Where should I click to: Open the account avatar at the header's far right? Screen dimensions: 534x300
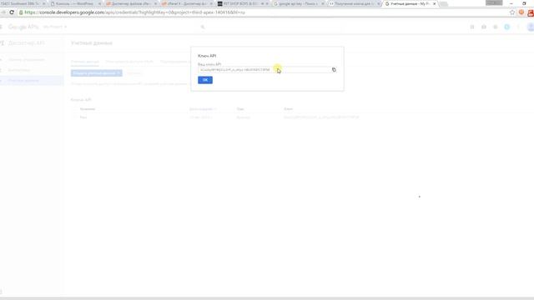pyautogui.click(x=531, y=27)
